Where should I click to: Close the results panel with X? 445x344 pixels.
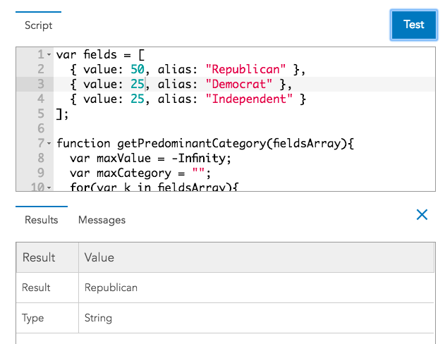point(422,214)
